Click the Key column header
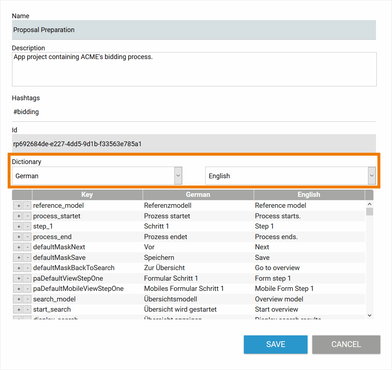Image resolution: width=392 pixels, height=370 pixels. pos(87,195)
